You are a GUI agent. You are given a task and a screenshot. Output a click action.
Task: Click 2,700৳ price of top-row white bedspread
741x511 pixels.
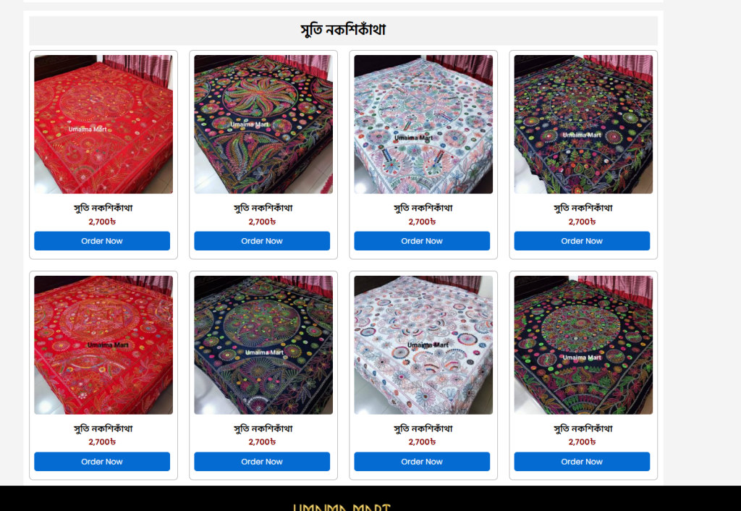tap(423, 221)
